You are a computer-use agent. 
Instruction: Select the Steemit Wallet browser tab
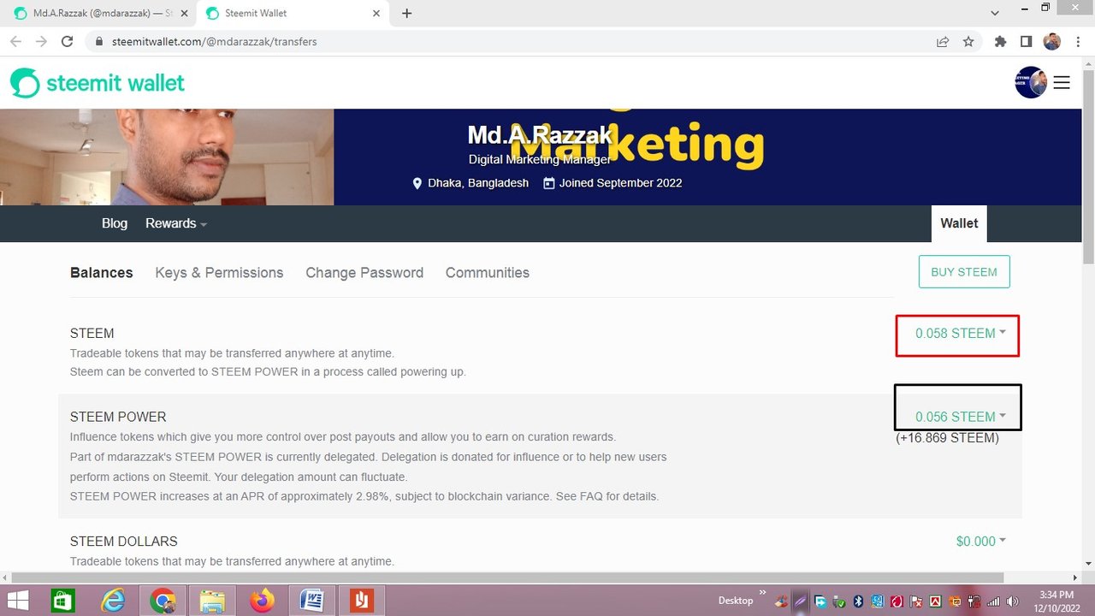click(291, 14)
